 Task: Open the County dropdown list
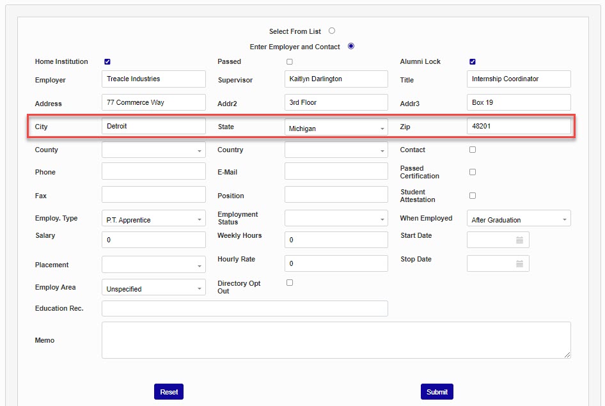(x=153, y=150)
